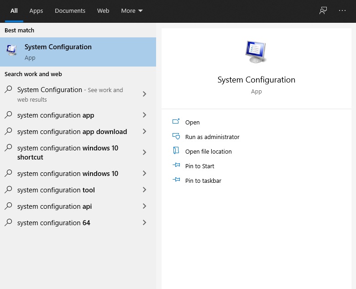Expand chevron for 'system configuration 64'

click(144, 222)
